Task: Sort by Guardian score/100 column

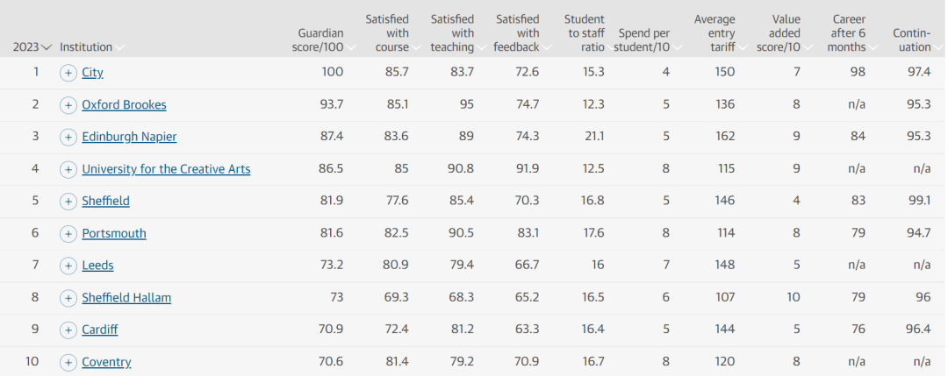Action: [318, 40]
